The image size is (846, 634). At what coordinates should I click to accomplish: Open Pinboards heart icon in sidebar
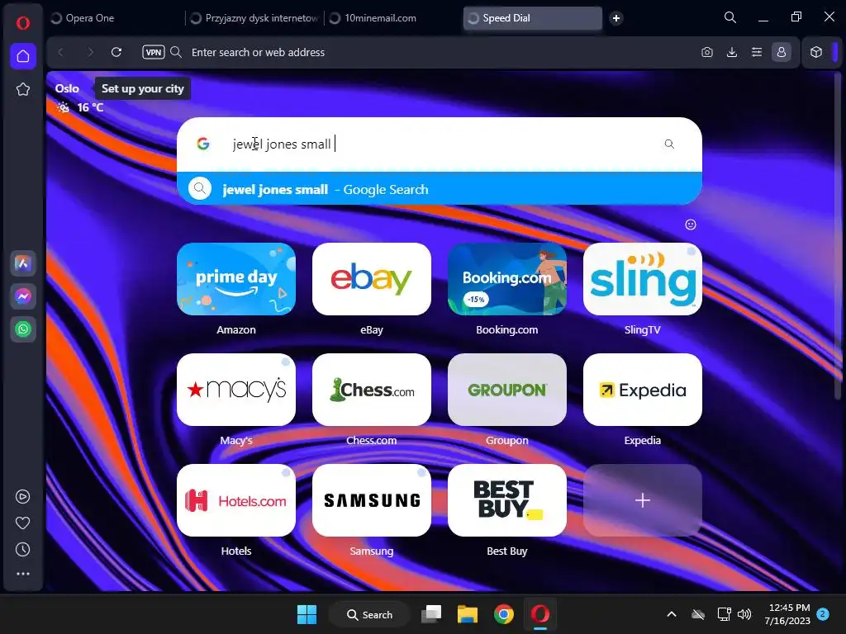(22, 523)
